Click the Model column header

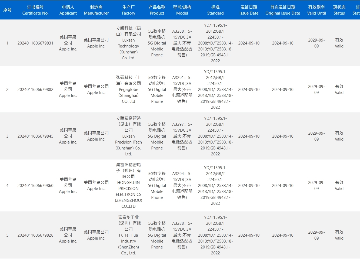pyautogui.click(x=182, y=10)
